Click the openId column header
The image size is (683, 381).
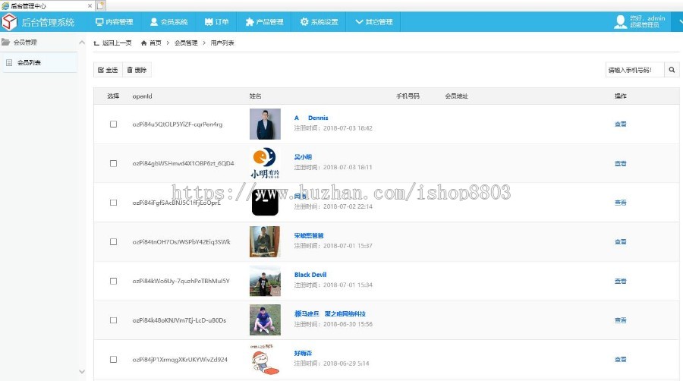click(x=142, y=96)
